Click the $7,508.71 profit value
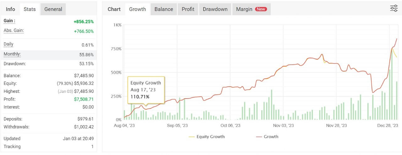Screen dimensions: 402x155 (84, 99)
